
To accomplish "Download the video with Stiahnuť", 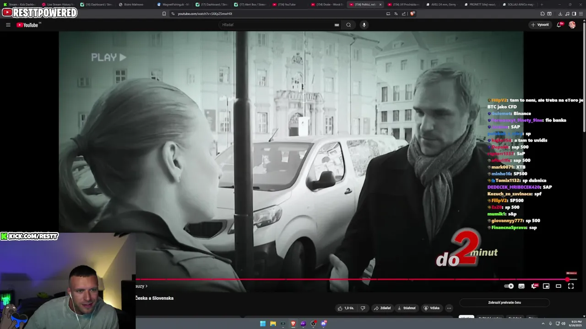I will coord(407,308).
